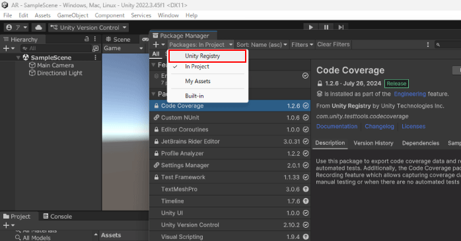Viewport: 461px width, 241px height.
Task: Collapse the SampleScene tree node
Action: (18, 57)
